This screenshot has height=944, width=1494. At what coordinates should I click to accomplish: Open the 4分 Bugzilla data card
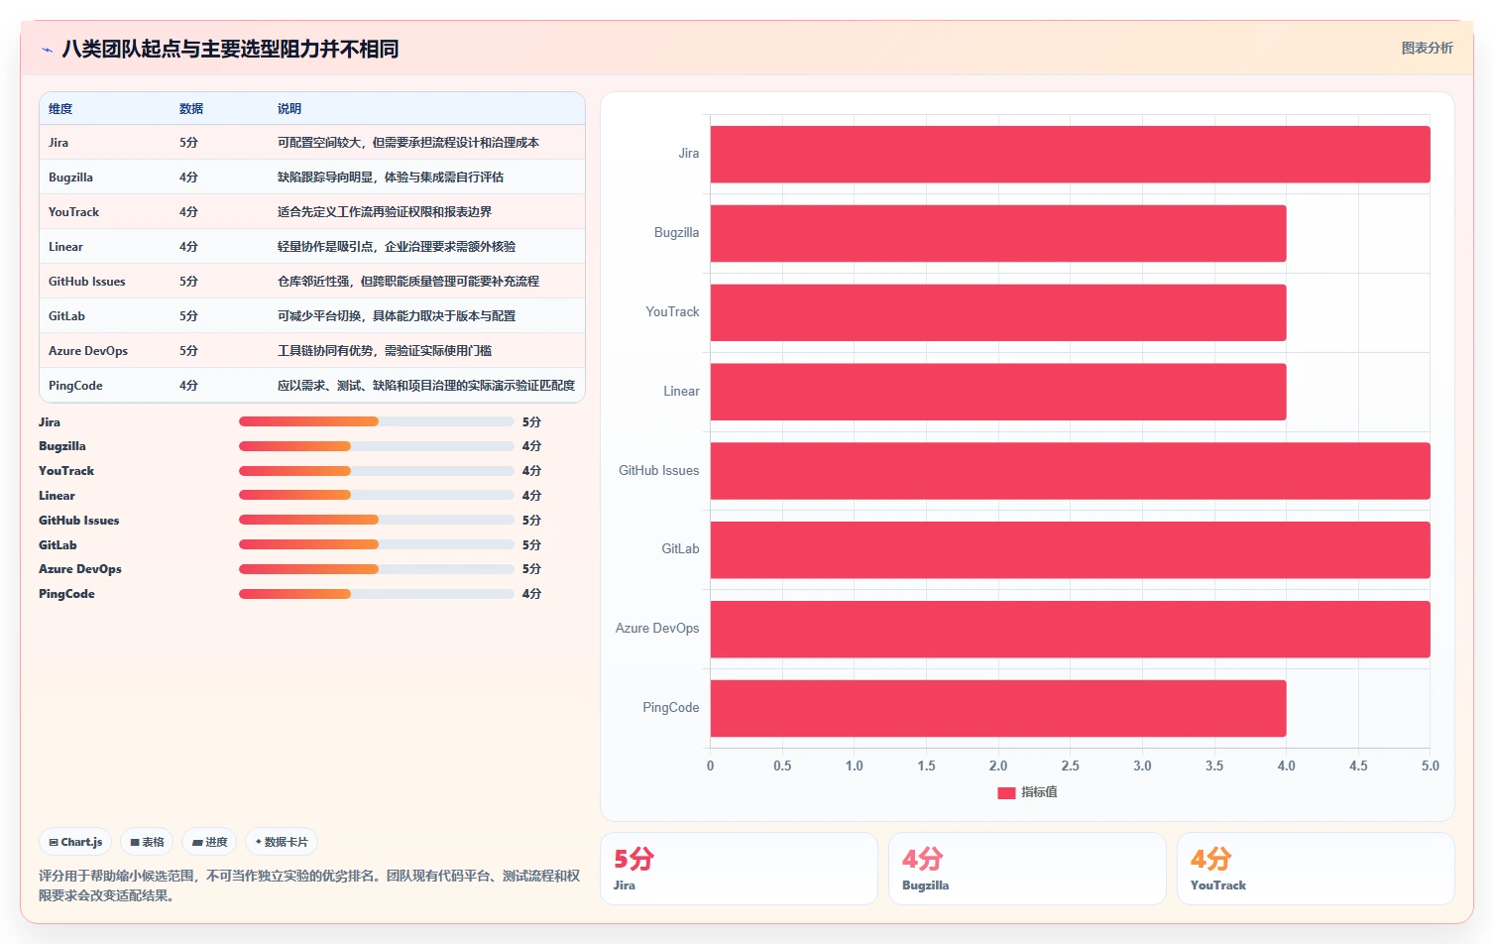click(1027, 869)
